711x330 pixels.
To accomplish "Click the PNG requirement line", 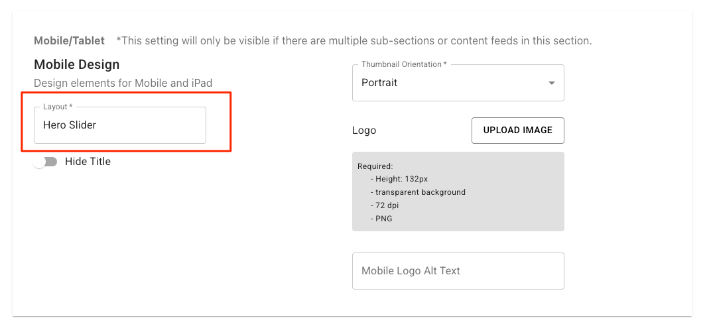I will click(381, 219).
